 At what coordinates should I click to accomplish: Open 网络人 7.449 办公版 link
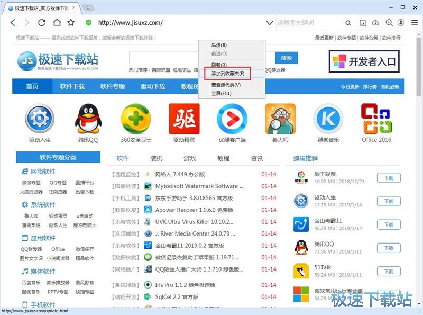tap(180, 174)
